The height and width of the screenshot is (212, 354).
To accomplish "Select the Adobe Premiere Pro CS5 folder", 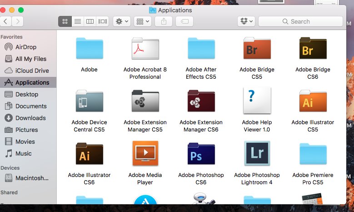I will tap(313, 154).
